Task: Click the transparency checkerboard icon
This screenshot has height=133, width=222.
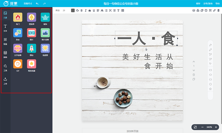Action: point(210,11)
